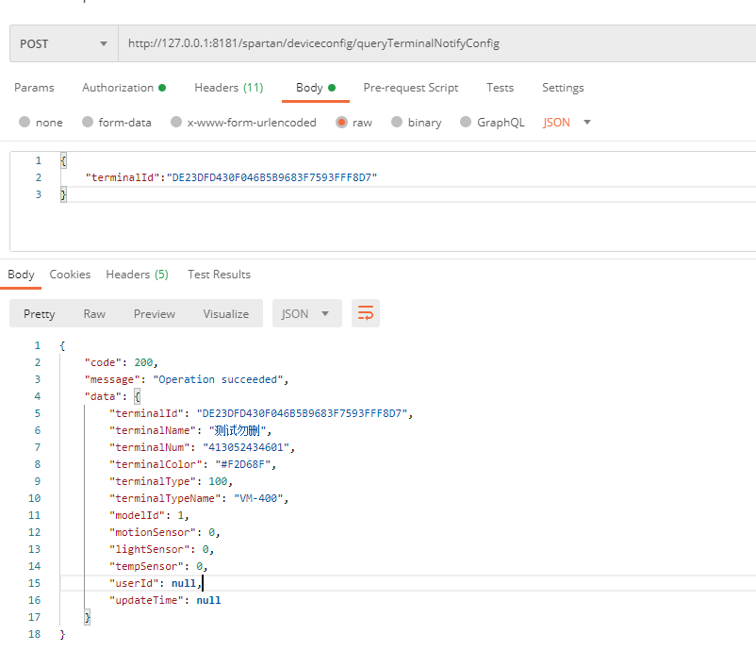
Task: Click the Raw response view button
Action: pyautogui.click(x=94, y=314)
